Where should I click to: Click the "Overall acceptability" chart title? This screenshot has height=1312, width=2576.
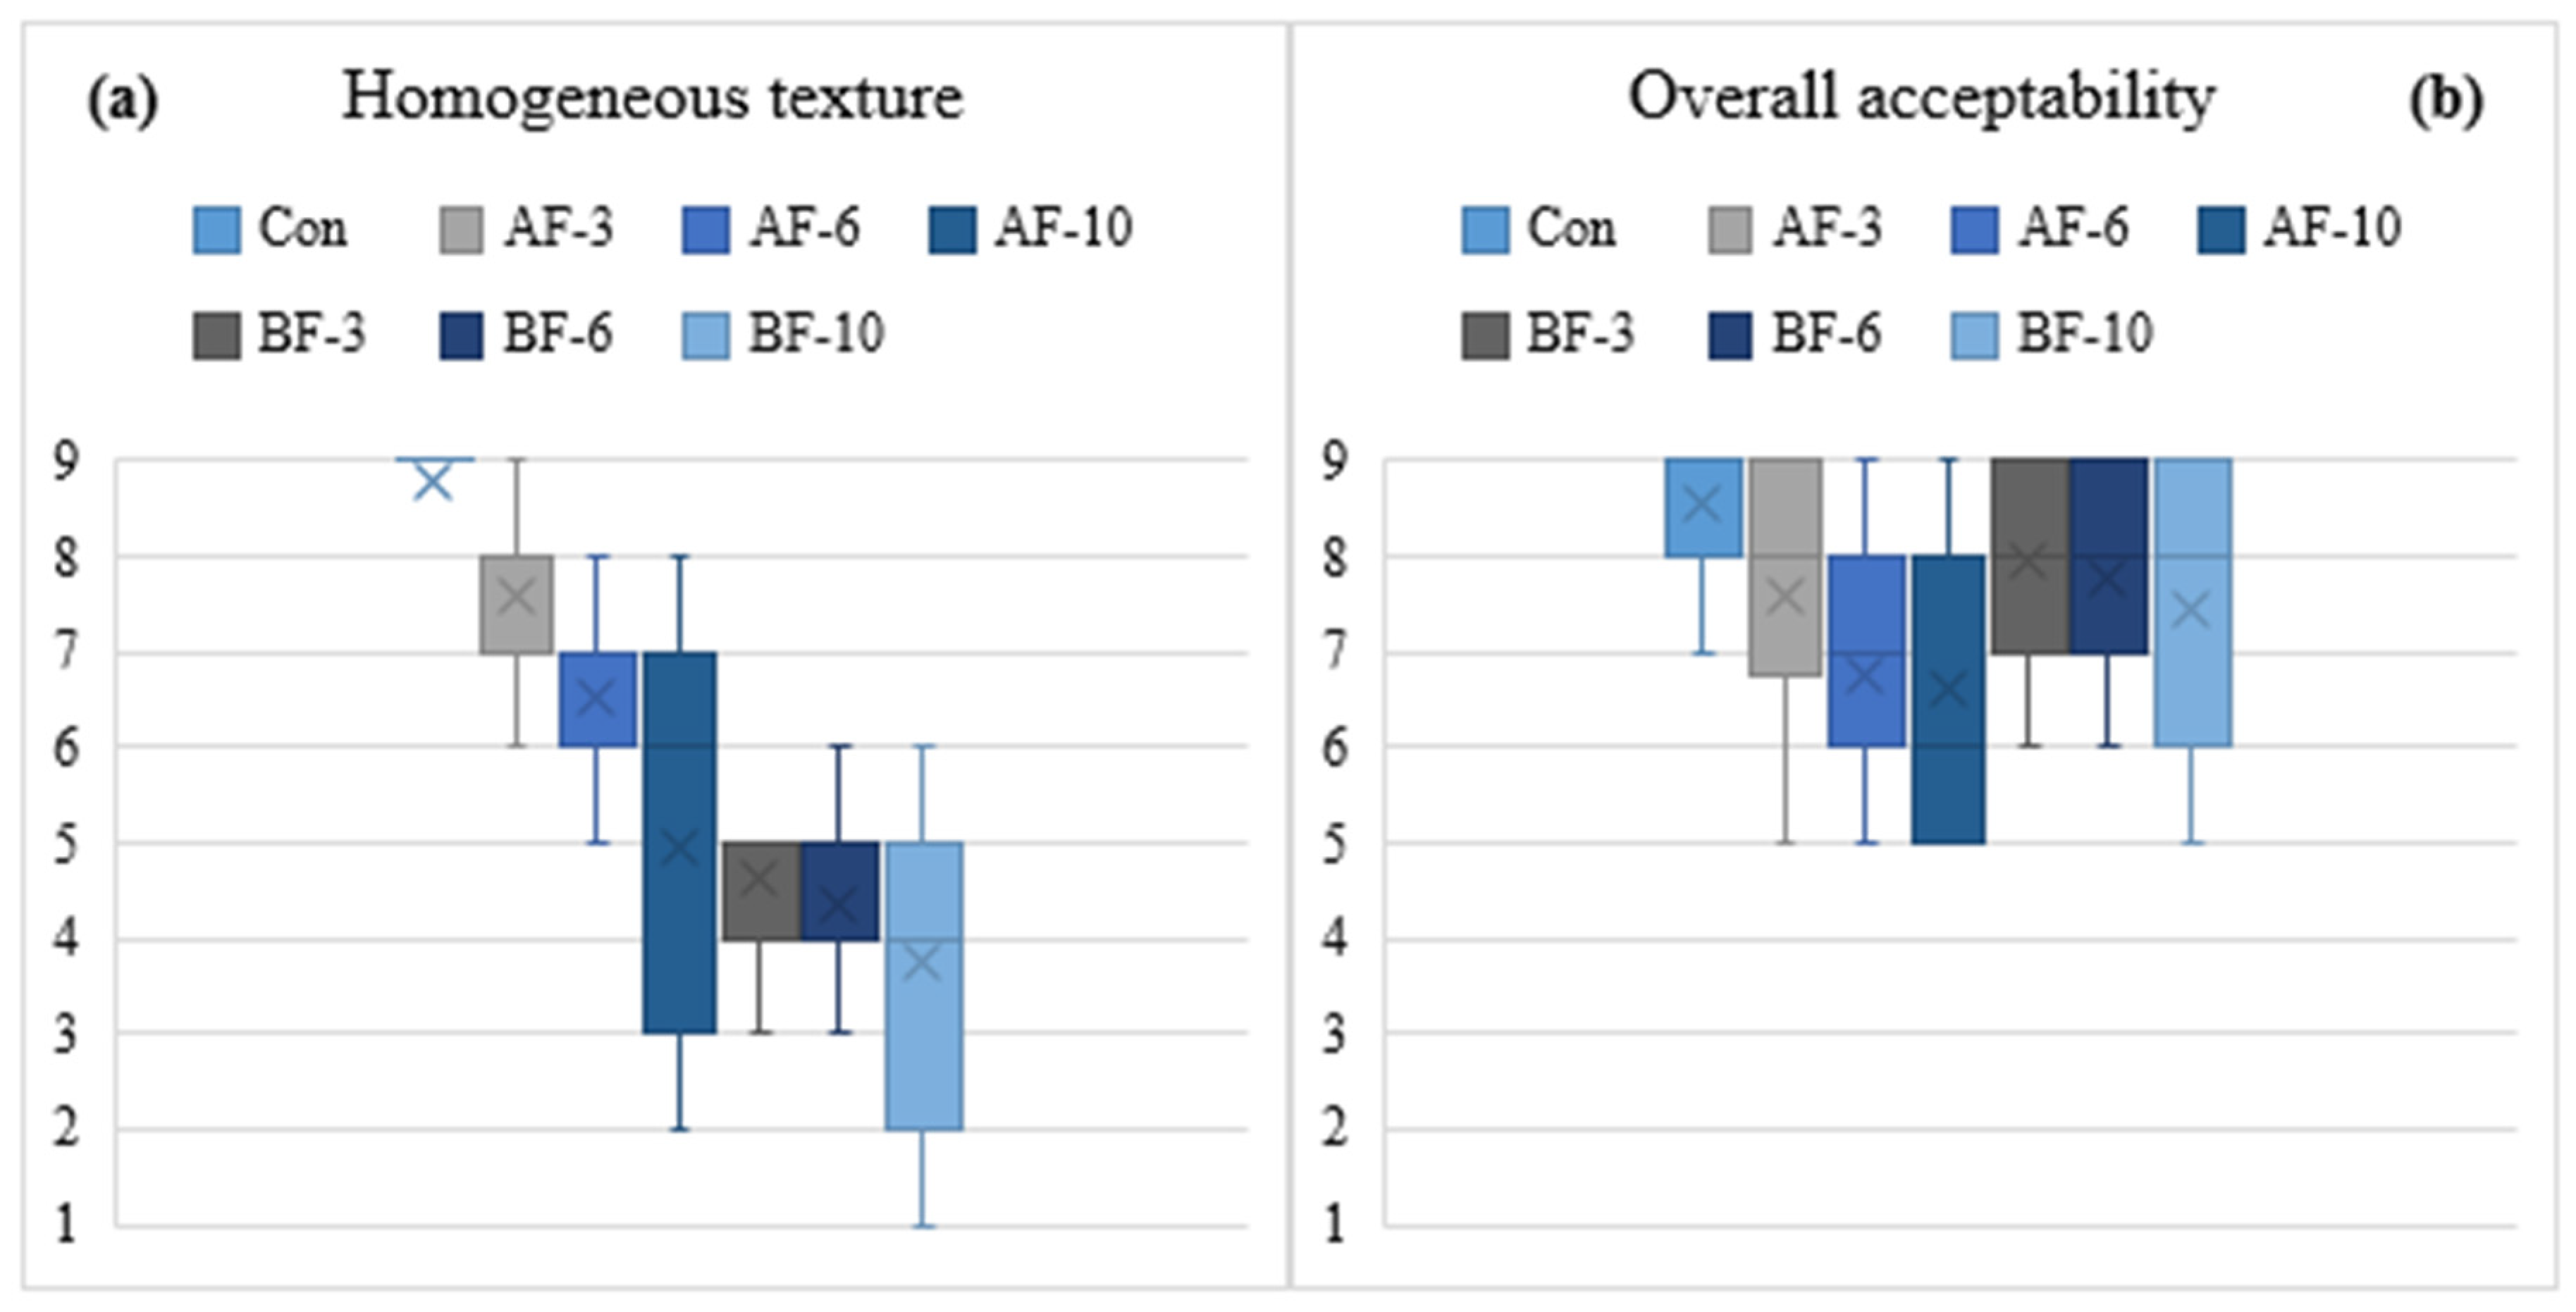pyautogui.click(x=1921, y=98)
